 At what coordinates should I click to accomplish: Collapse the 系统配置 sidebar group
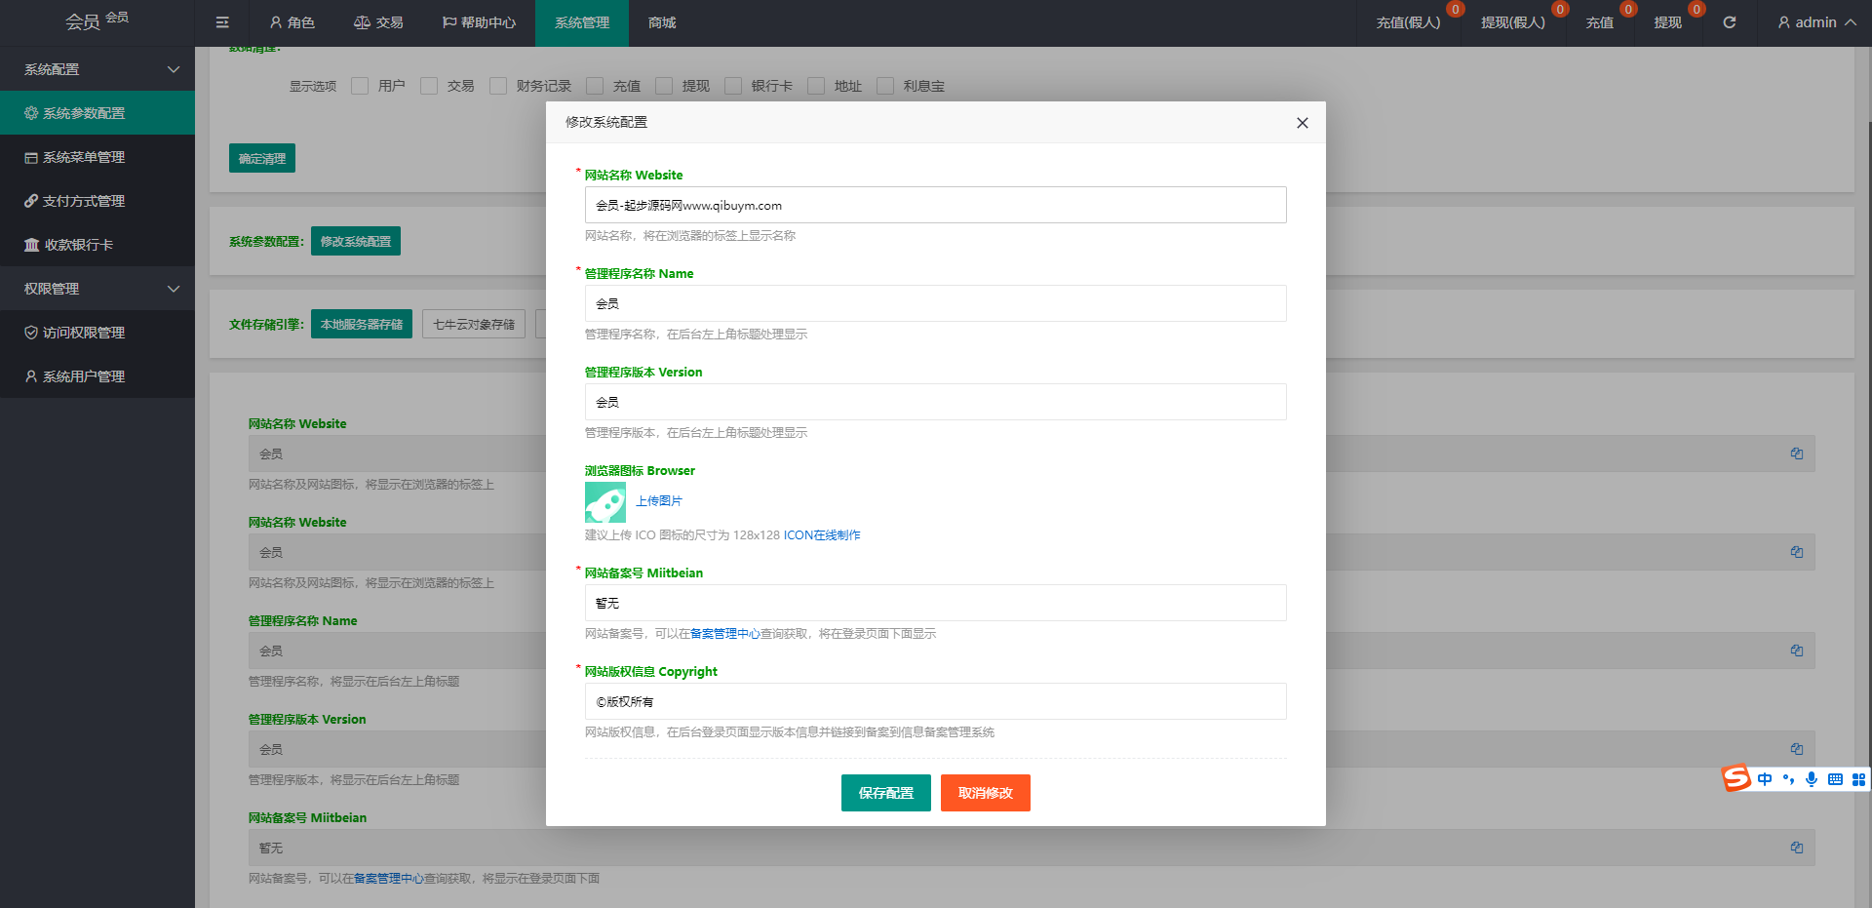click(x=97, y=69)
